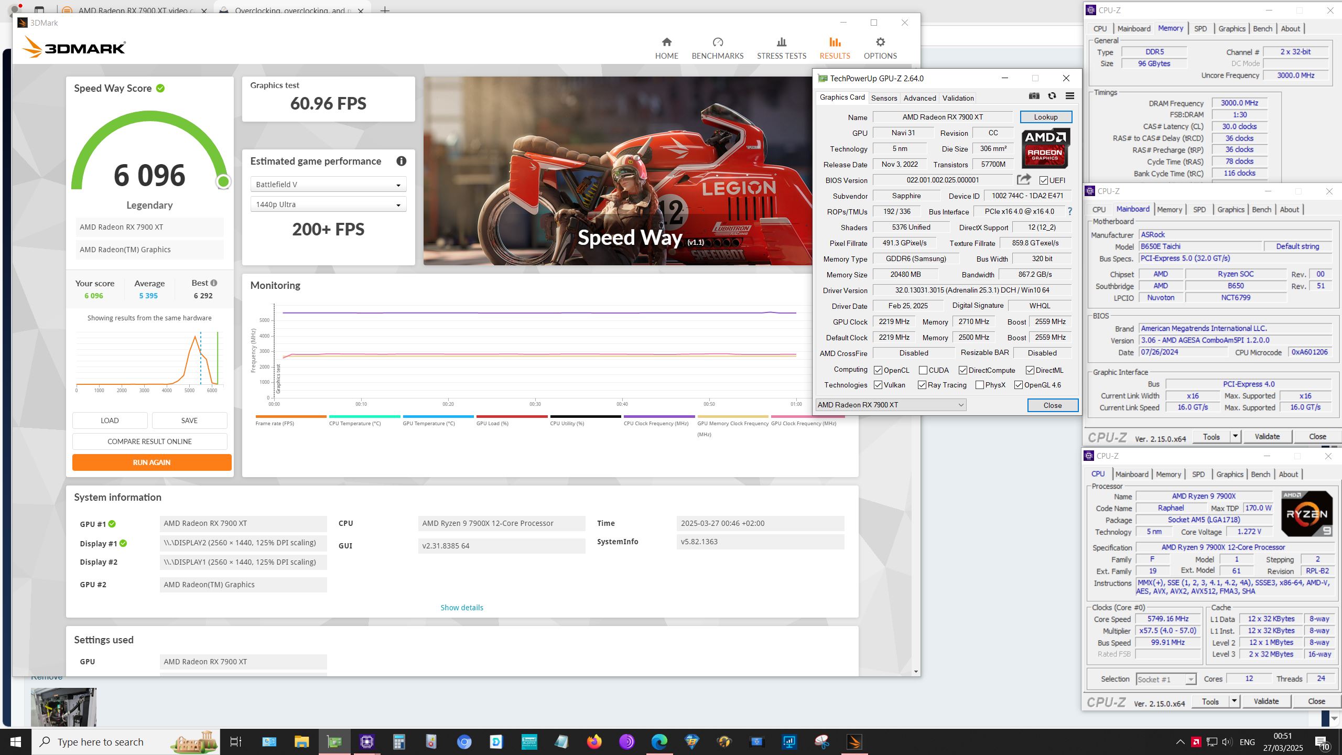Image resolution: width=1342 pixels, height=755 pixels.
Task: Open Firefox from the taskbar
Action: [x=594, y=742]
